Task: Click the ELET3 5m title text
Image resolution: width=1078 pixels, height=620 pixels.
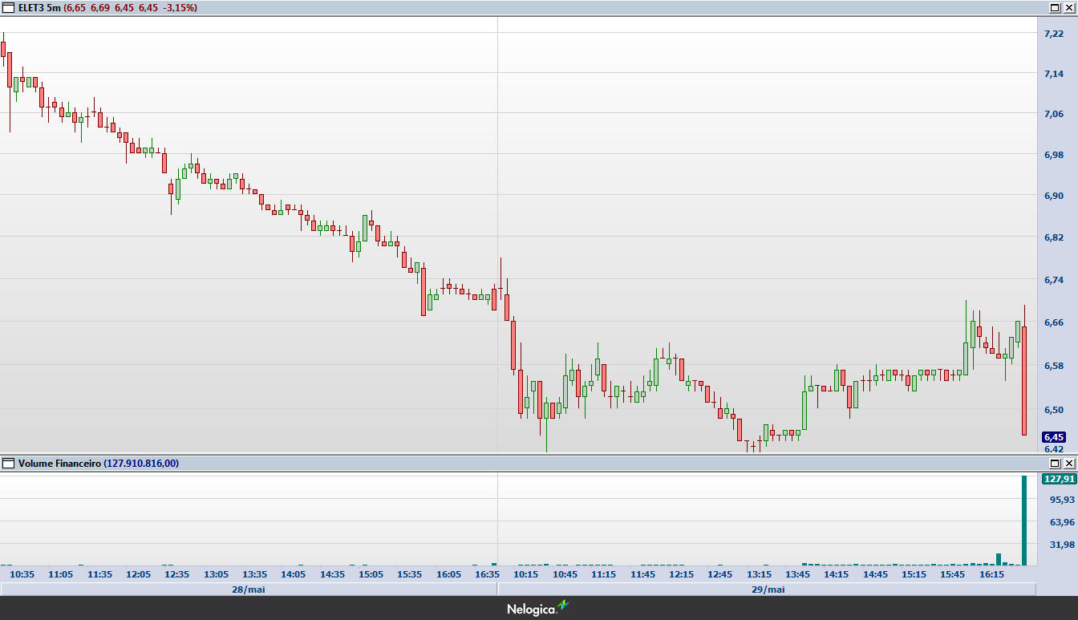Action: pos(38,7)
